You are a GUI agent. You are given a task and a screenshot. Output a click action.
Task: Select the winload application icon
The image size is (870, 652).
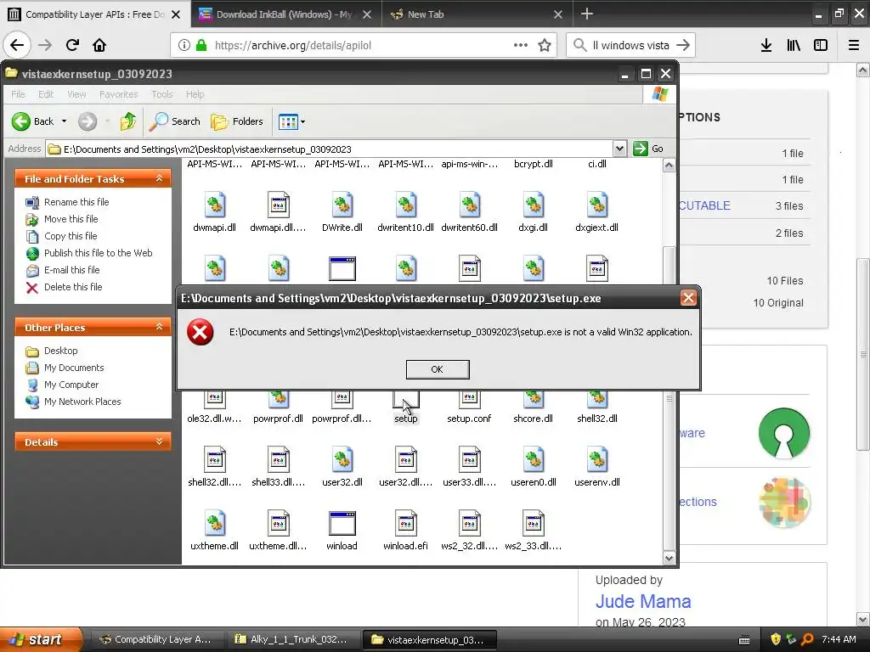tap(342, 524)
